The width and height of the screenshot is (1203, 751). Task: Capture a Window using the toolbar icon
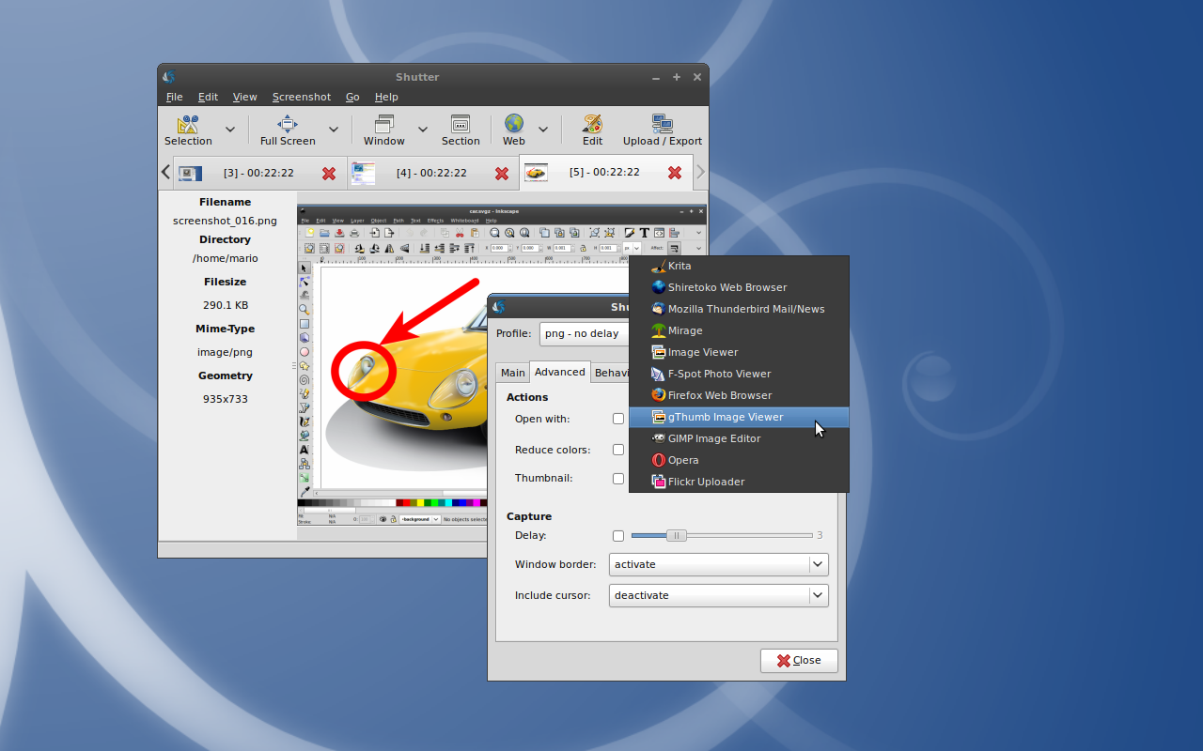[383, 125]
